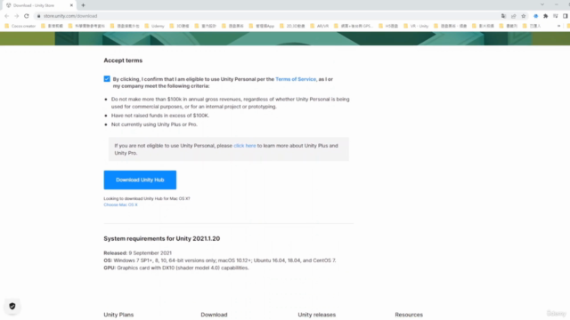Go forward with the browser arrow
Image resolution: width=570 pixels, height=320 pixels.
pos(16,16)
